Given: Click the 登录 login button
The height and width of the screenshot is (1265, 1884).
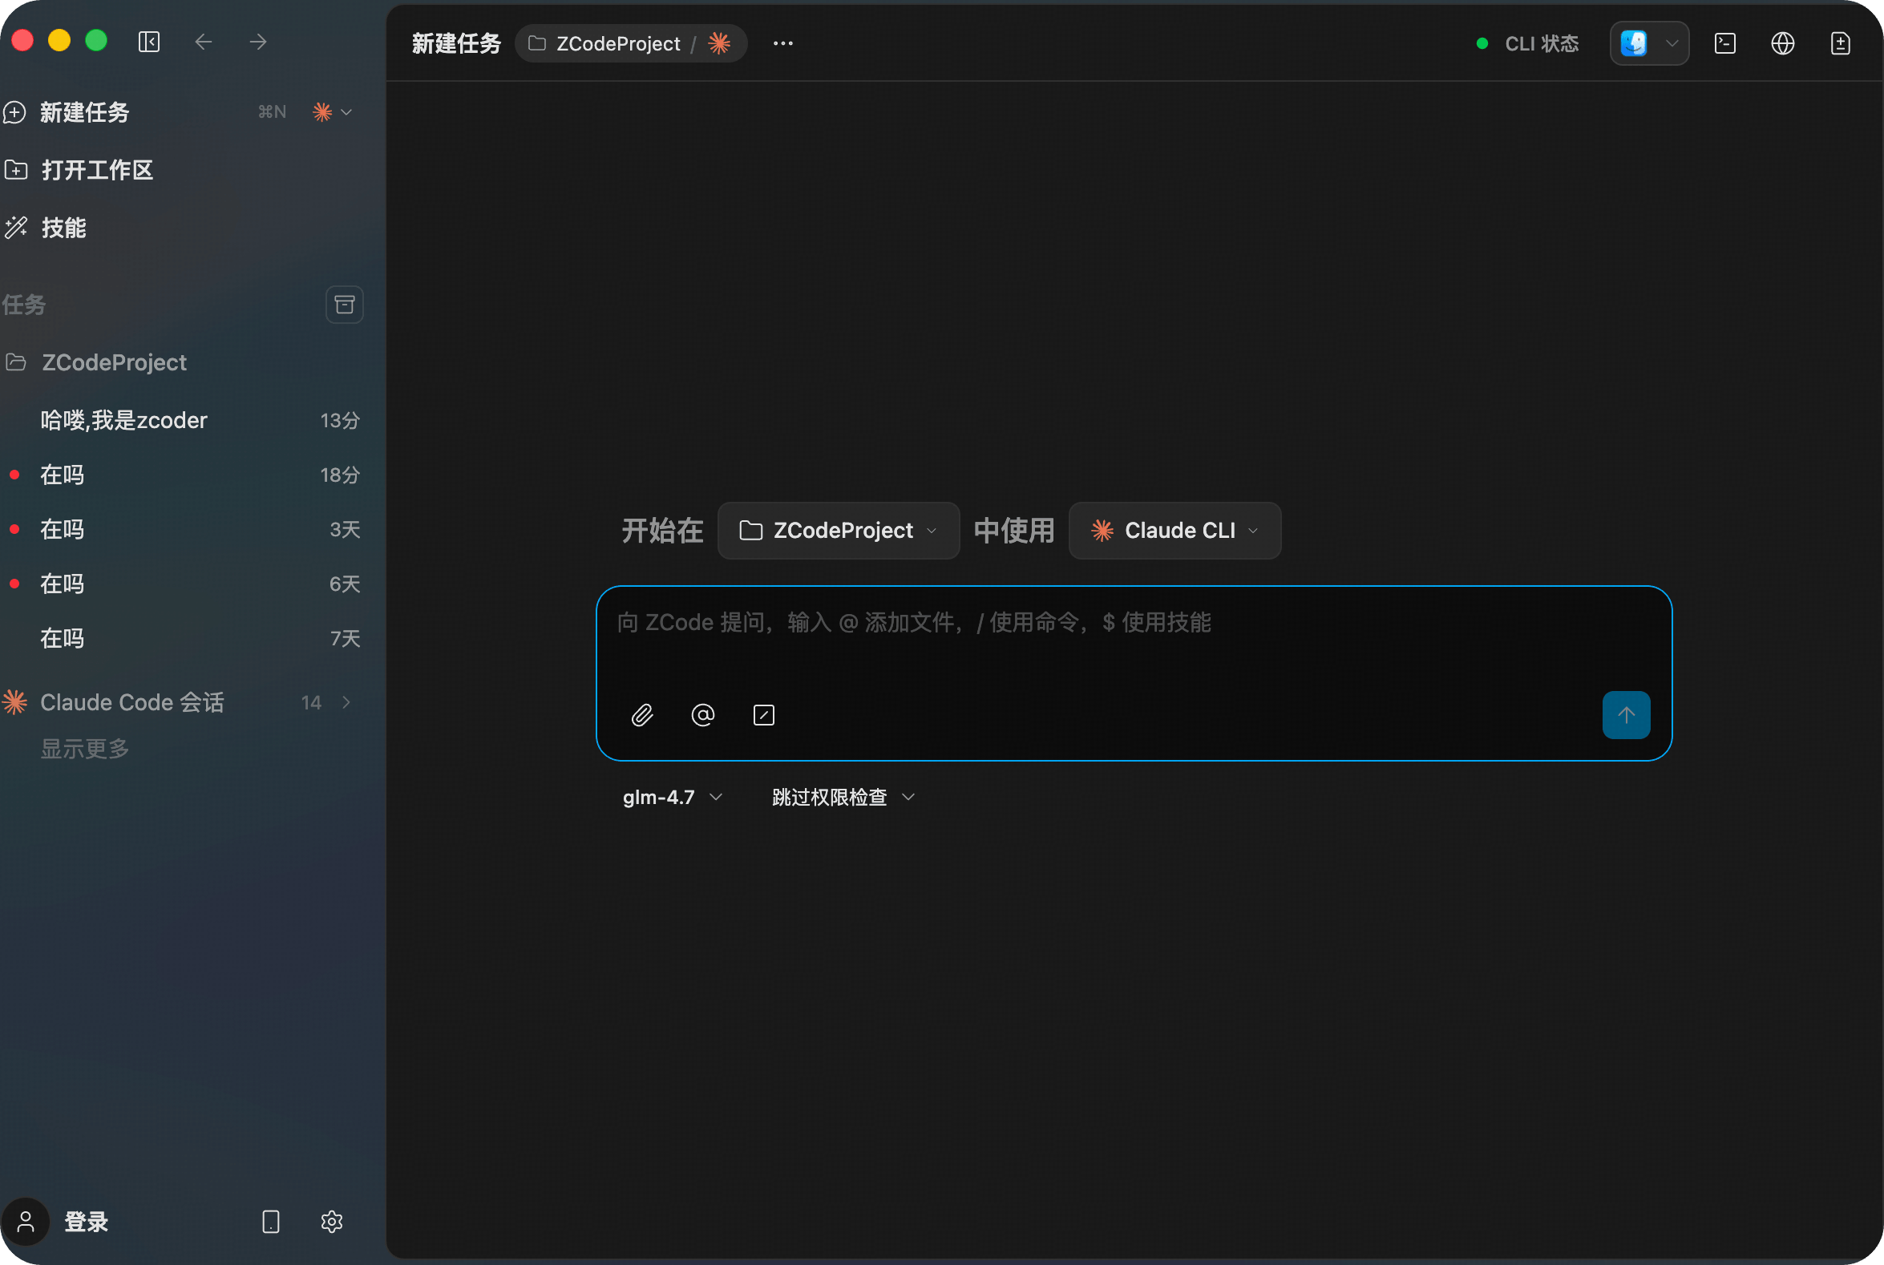Looking at the screenshot, I should [x=86, y=1222].
